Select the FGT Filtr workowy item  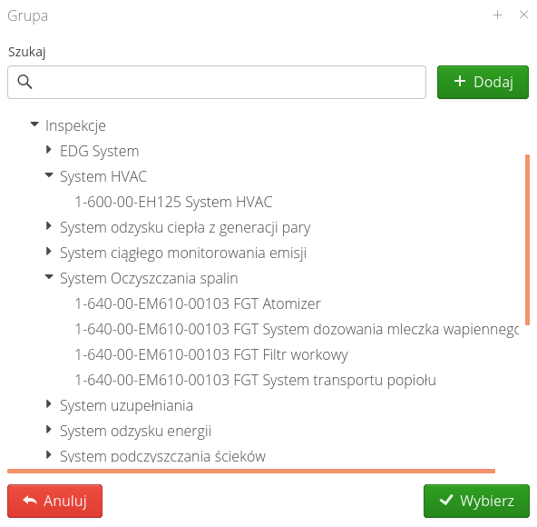pos(211,354)
